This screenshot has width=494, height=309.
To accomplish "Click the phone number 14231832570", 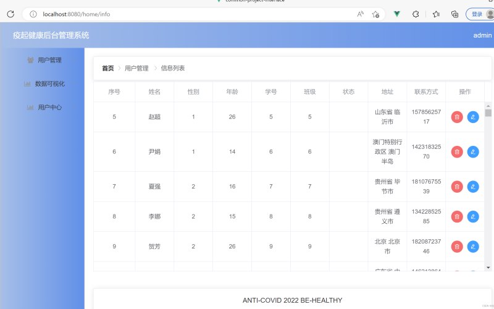I will [x=426, y=151].
